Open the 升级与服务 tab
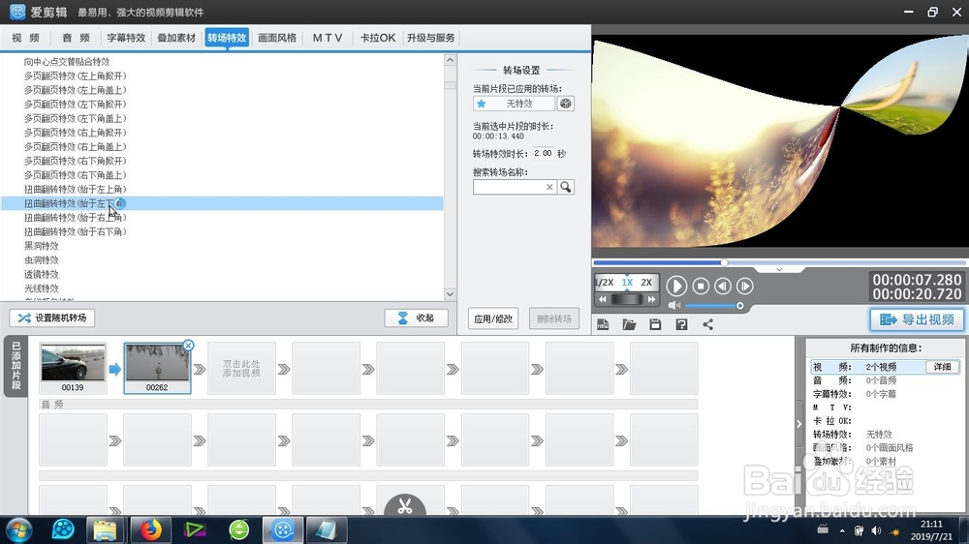The image size is (969, 544). coord(431,38)
